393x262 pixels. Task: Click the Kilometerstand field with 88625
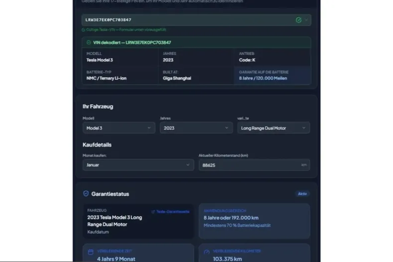pyautogui.click(x=254, y=165)
